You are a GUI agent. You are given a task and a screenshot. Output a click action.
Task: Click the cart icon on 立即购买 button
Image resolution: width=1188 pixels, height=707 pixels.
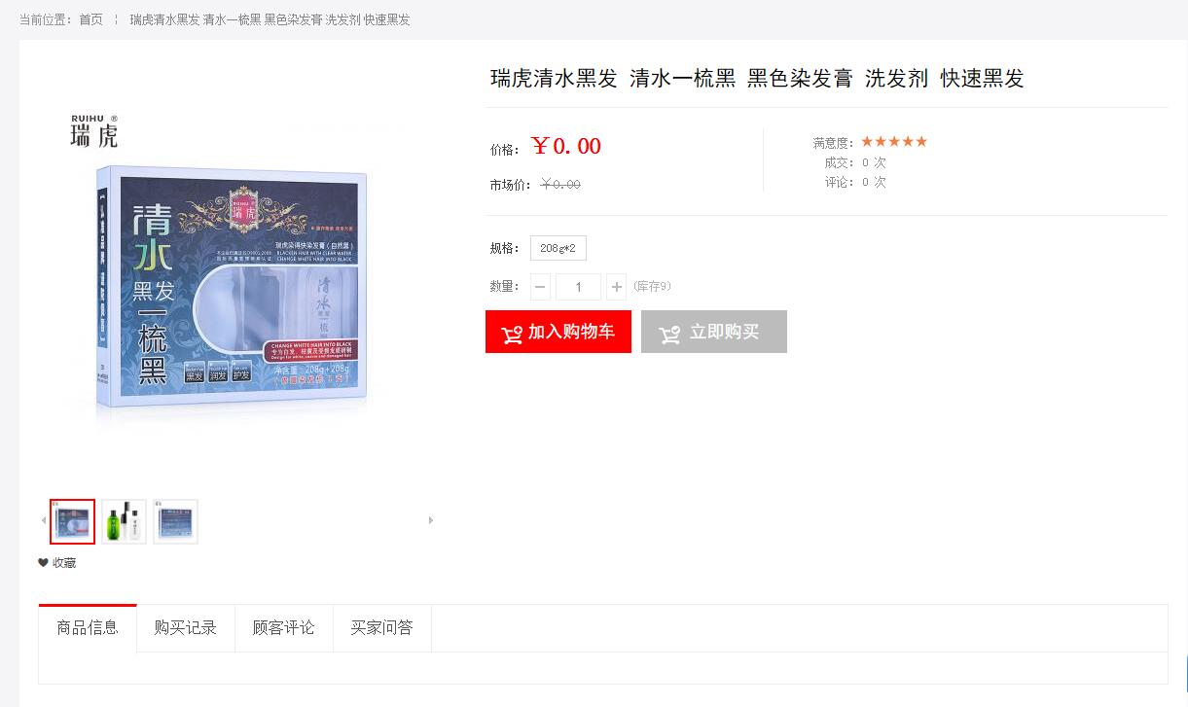(670, 334)
